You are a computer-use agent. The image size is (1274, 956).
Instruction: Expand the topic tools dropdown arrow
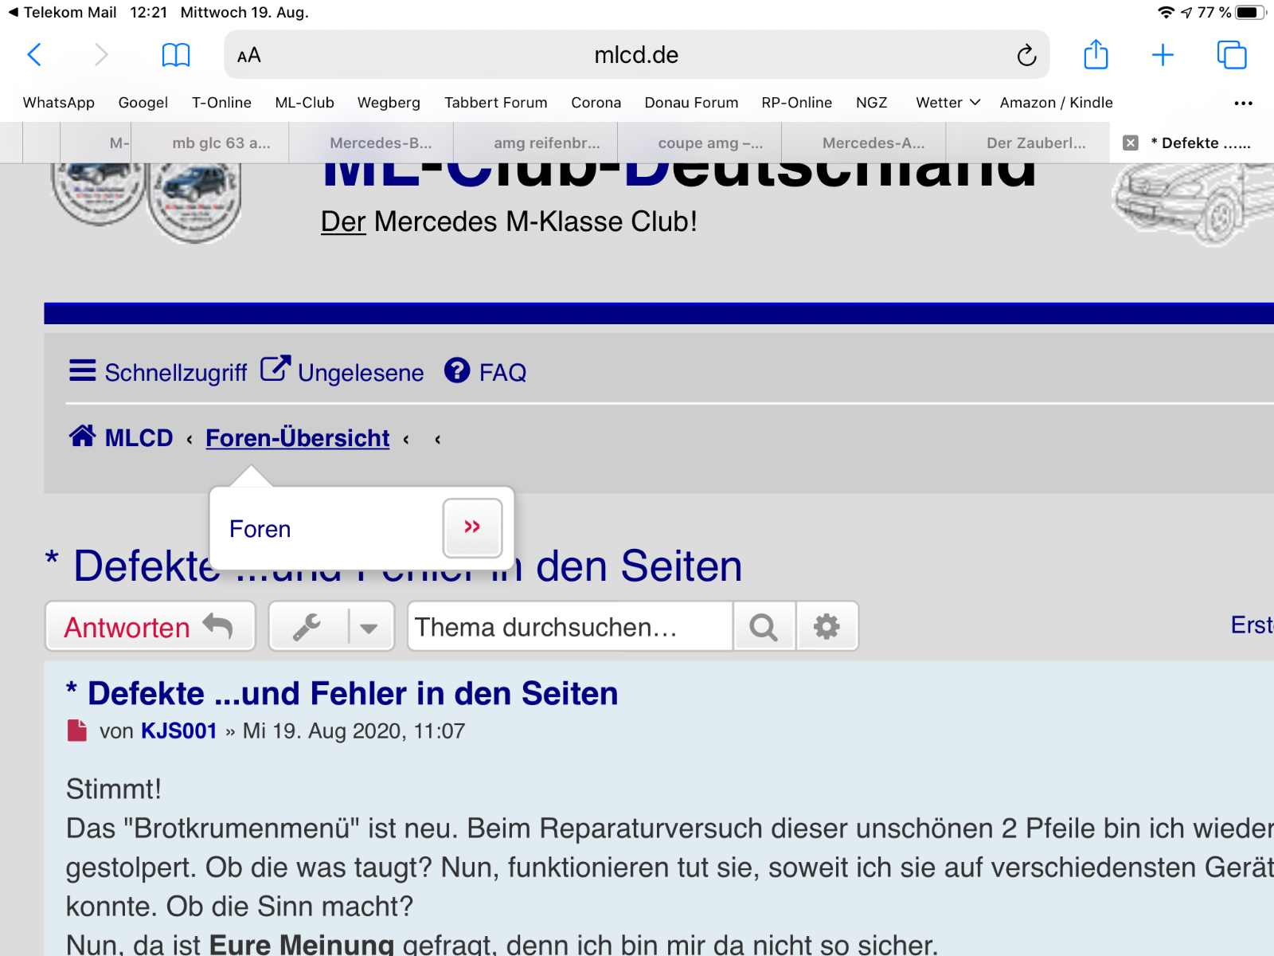click(369, 628)
